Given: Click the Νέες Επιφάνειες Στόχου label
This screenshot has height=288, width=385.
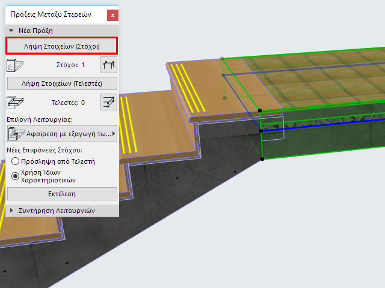Looking at the screenshot, I should click(45, 150).
